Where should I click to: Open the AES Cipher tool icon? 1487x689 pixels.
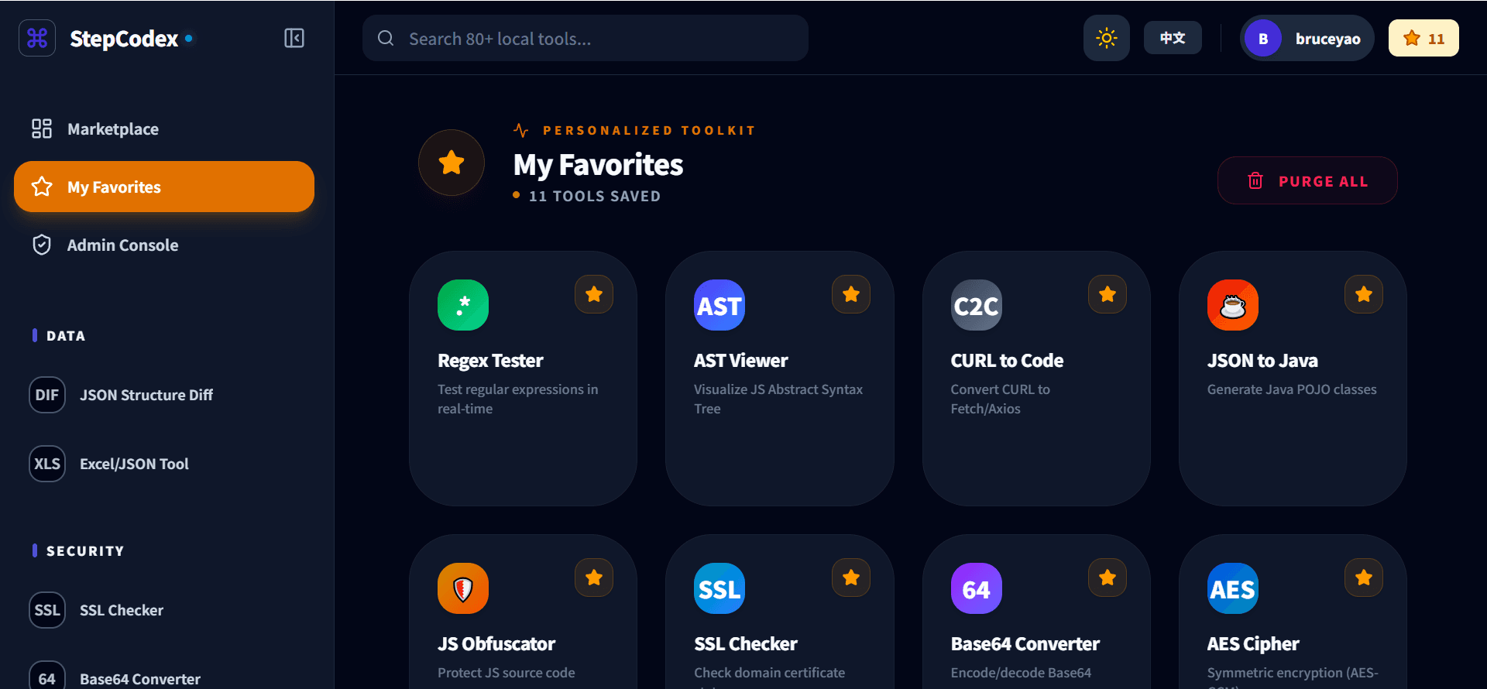[1232, 588]
